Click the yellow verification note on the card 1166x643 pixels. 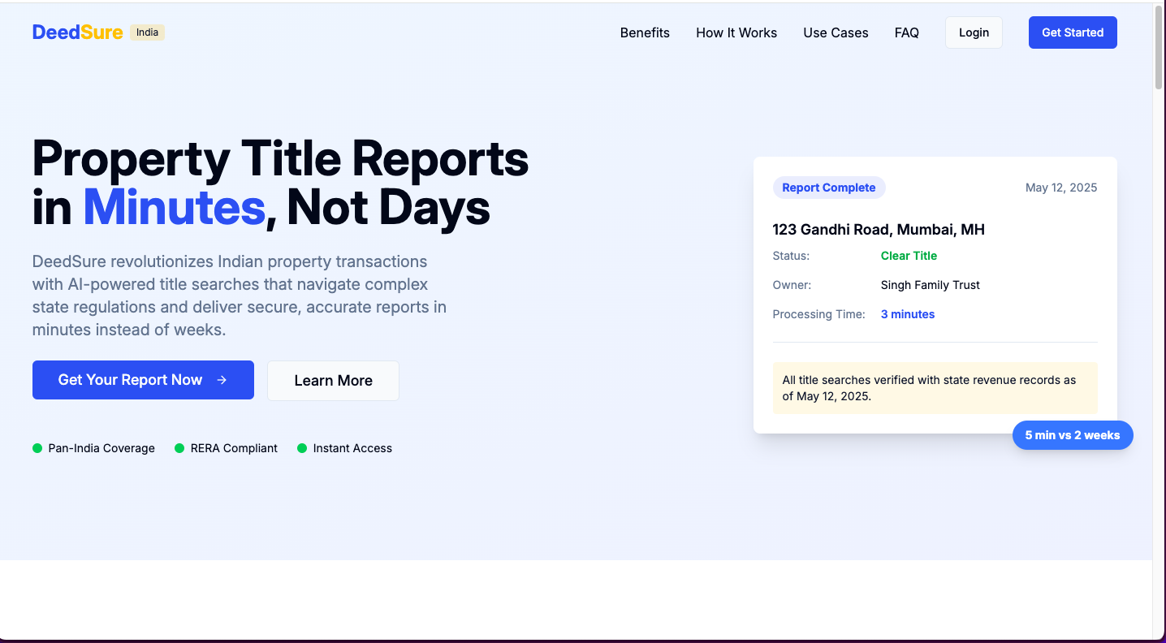(x=935, y=388)
